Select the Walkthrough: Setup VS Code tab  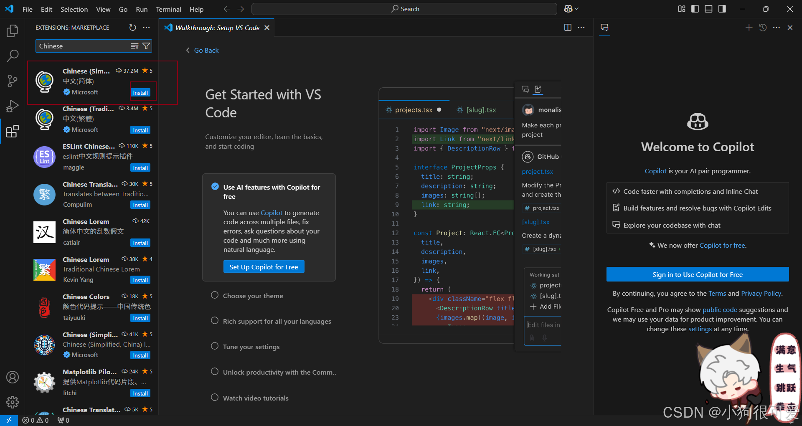[217, 28]
